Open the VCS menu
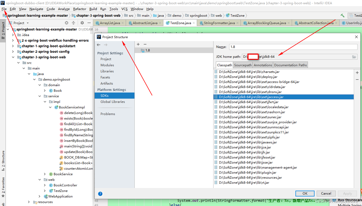Screen dimensions: 362x206 pos(124,9)
